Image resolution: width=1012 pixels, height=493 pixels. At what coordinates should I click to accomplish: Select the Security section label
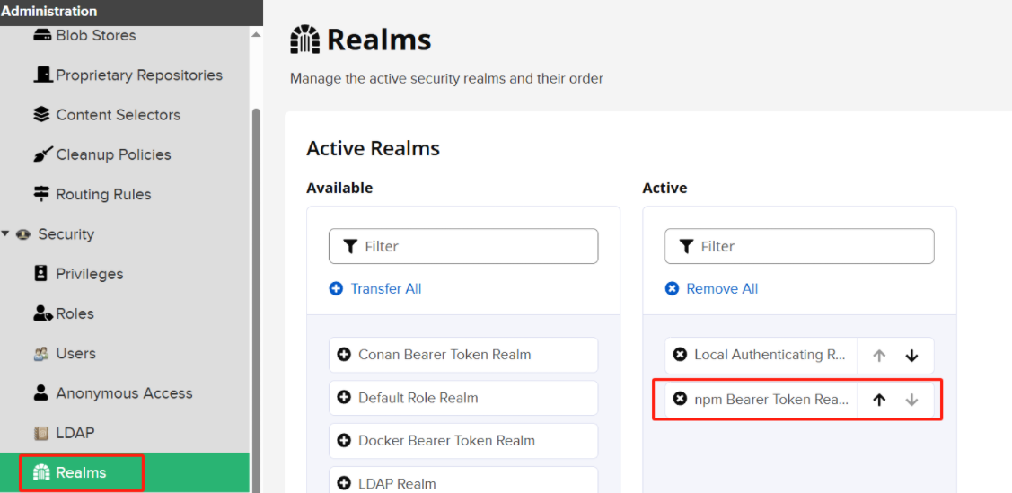(x=66, y=234)
